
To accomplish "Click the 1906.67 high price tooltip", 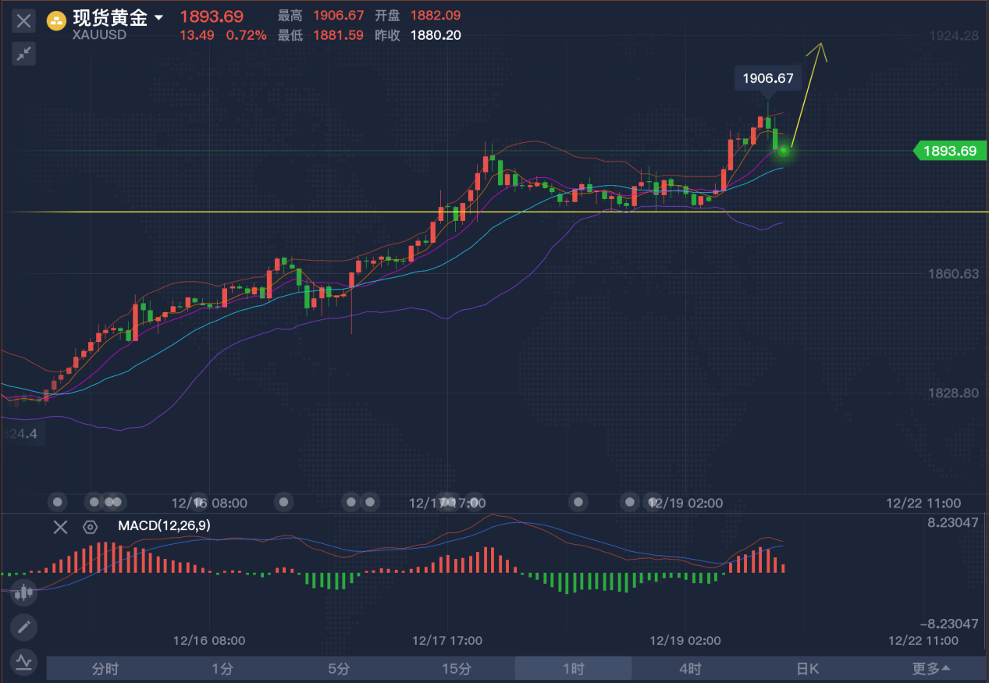I will 768,78.
